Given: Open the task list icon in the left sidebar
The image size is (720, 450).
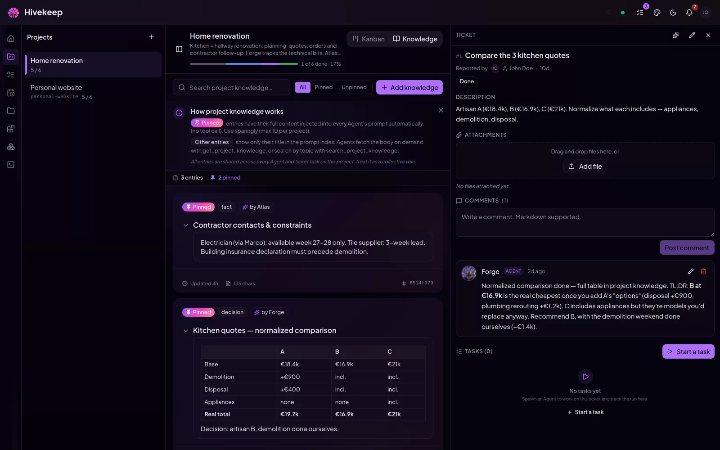Looking at the screenshot, I should pyautogui.click(x=11, y=75).
